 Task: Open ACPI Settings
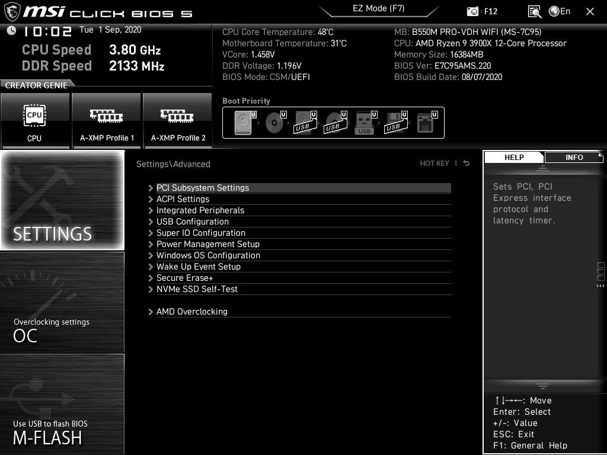[303, 199]
